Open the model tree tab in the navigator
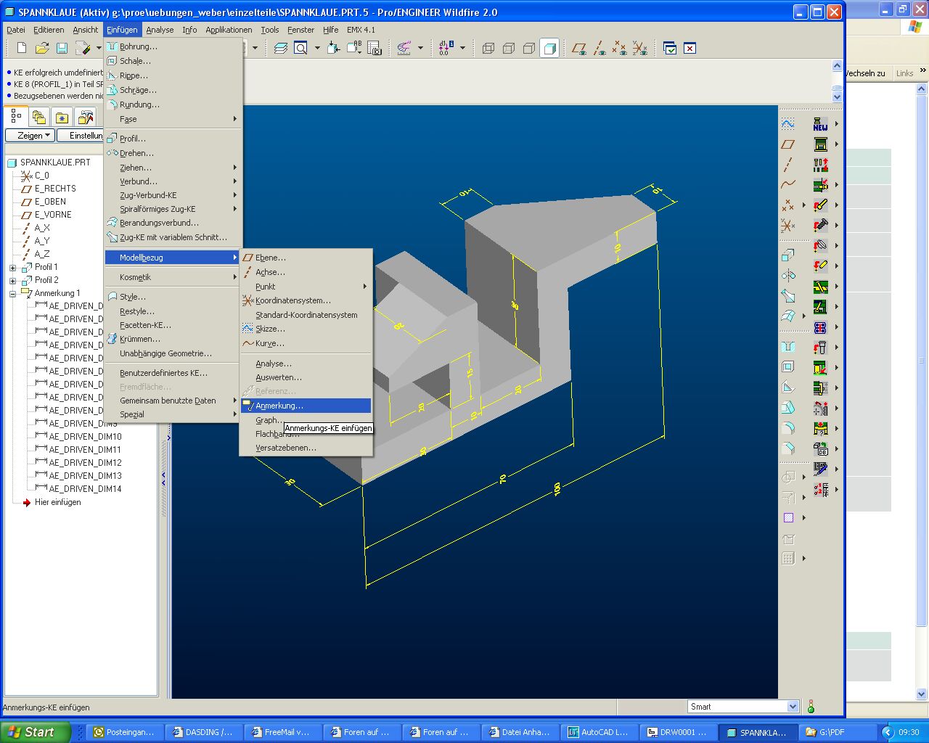 (16, 117)
